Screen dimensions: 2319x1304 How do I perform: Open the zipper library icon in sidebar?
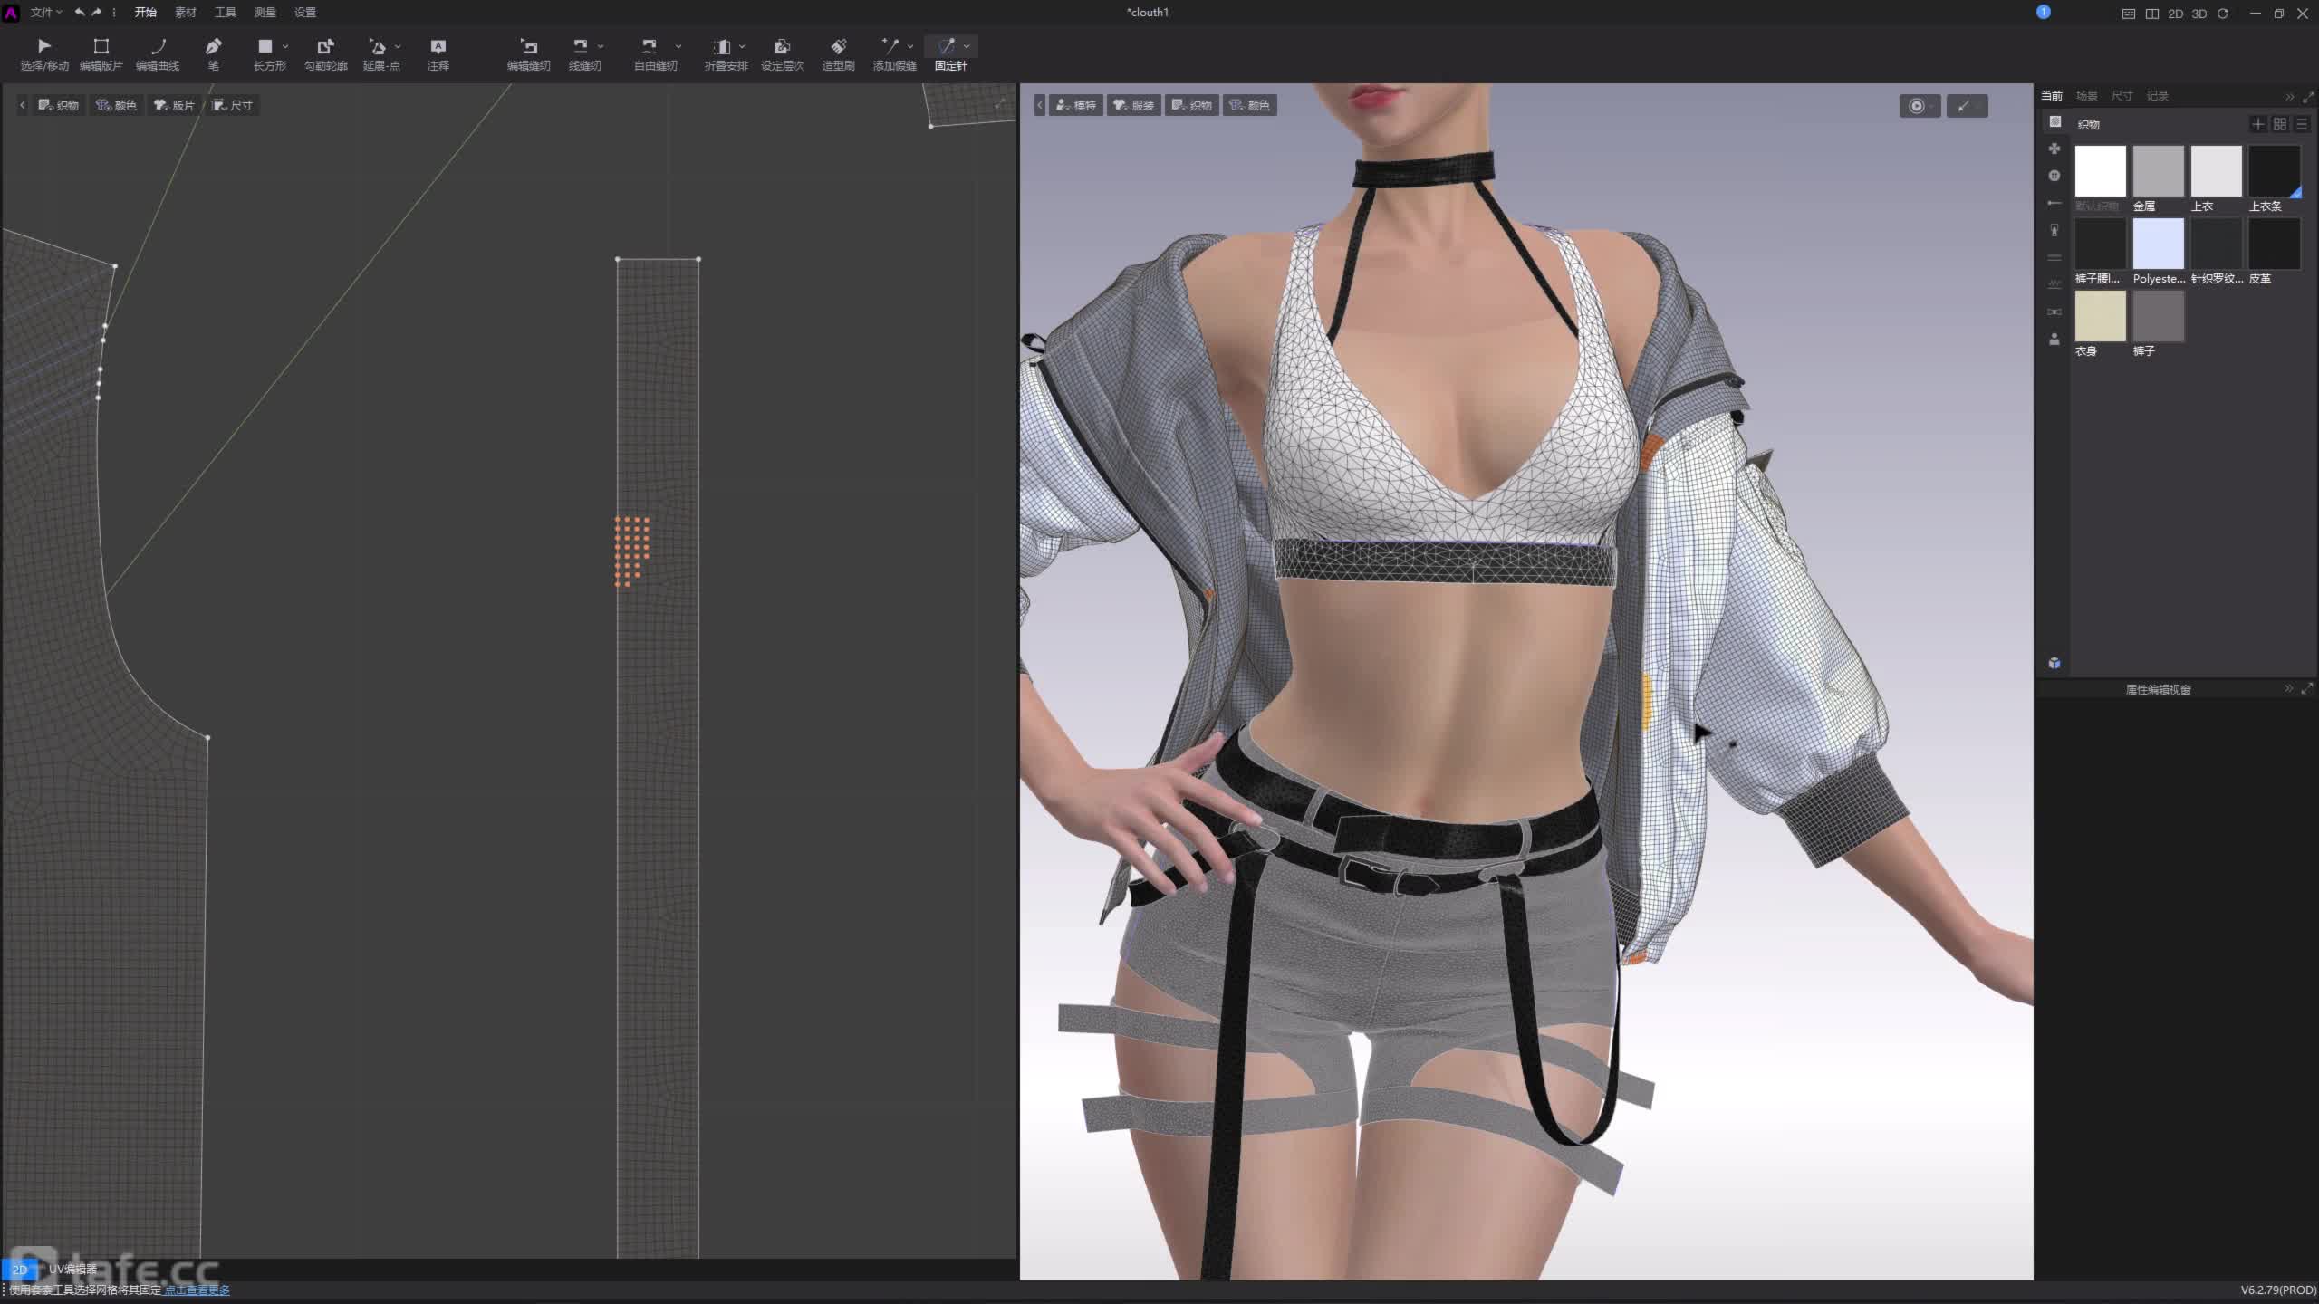tap(2054, 230)
